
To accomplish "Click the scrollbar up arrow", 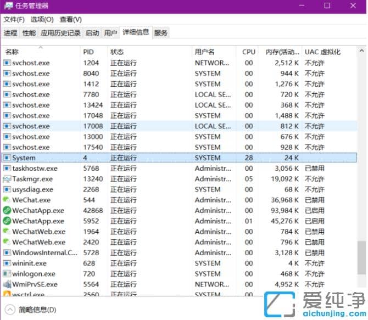I will click(361, 50).
